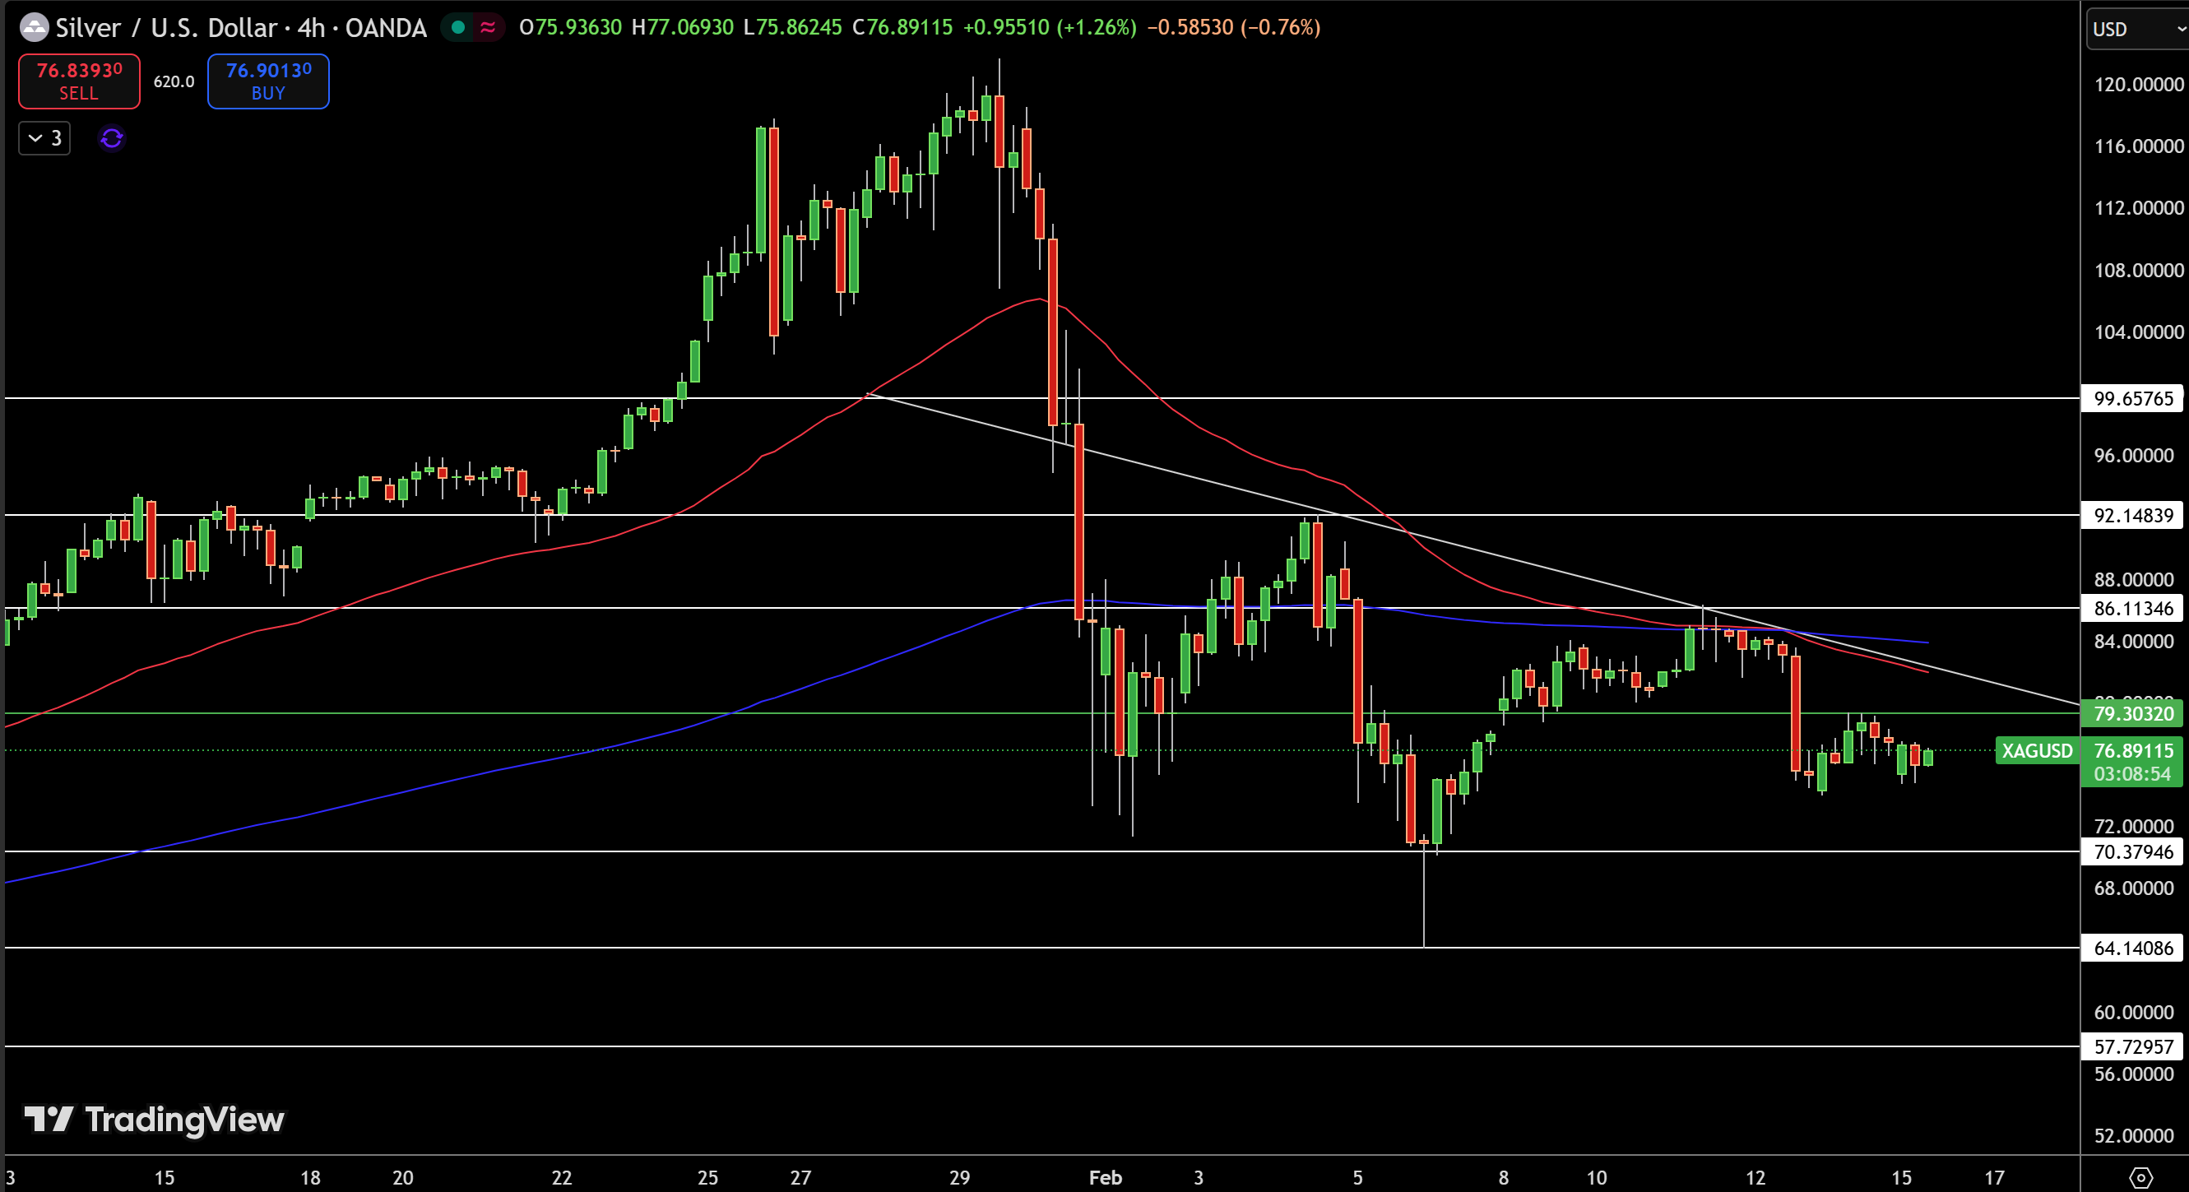Click the countdown timer showing 03:08:54
The height and width of the screenshot is (1192, 2189).
2133,773
